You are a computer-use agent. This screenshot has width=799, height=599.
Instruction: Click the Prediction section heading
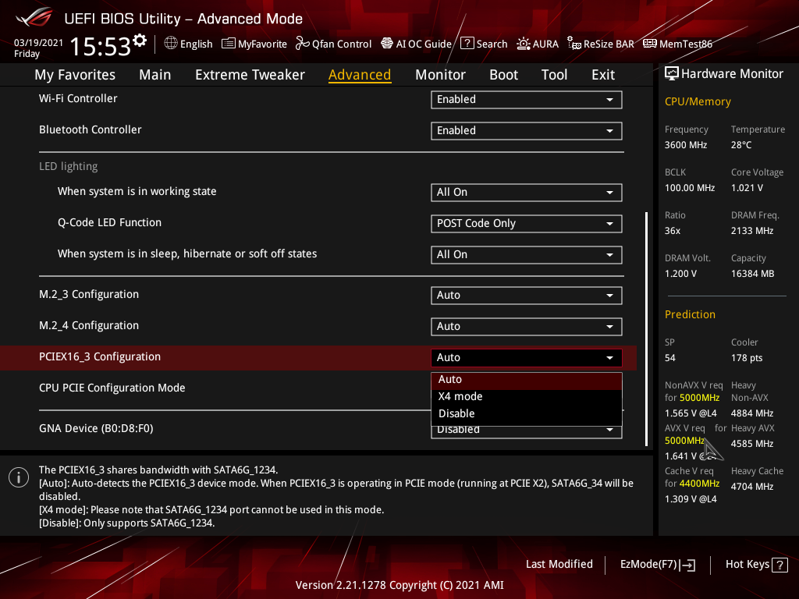click(x=690, y=315)
